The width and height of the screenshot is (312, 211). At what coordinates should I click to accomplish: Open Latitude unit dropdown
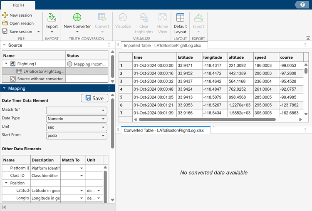tap(99, 191)
